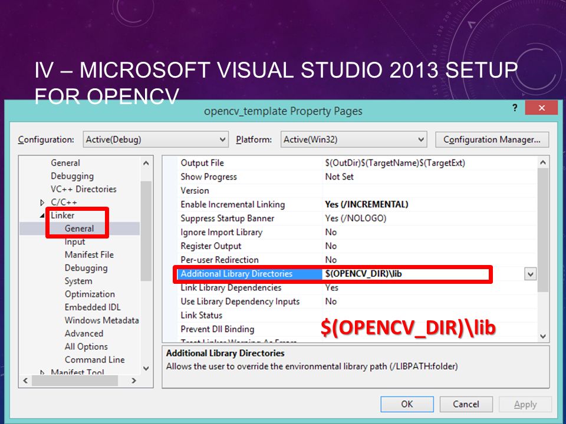Select the Linker tree item

pyautogui.click(x=62, y=216)
